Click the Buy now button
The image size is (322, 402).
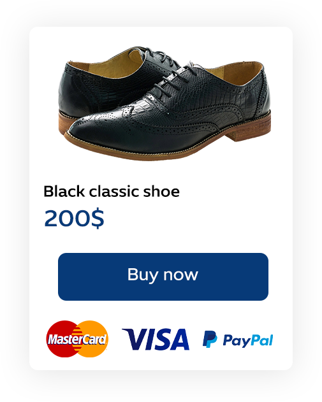(x=163, y=276)
